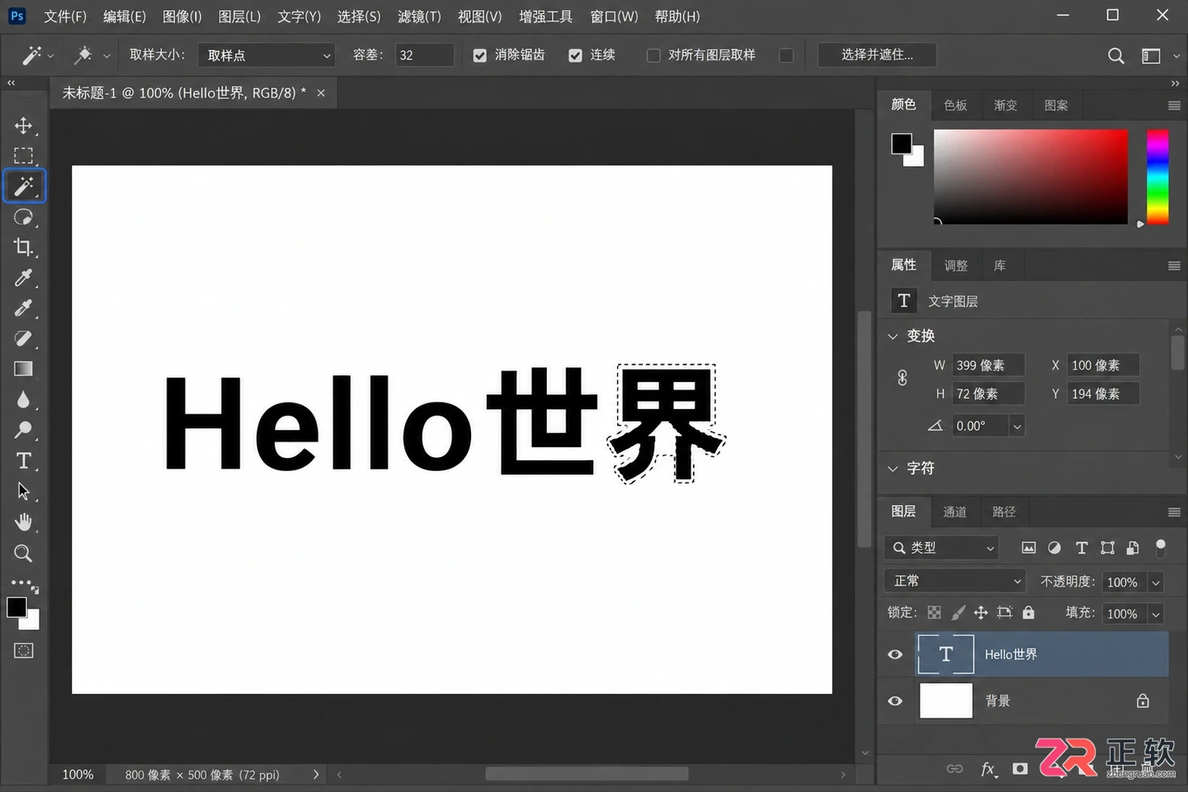
Task: Select the Eyedropper tool
Action: point(23,278)
